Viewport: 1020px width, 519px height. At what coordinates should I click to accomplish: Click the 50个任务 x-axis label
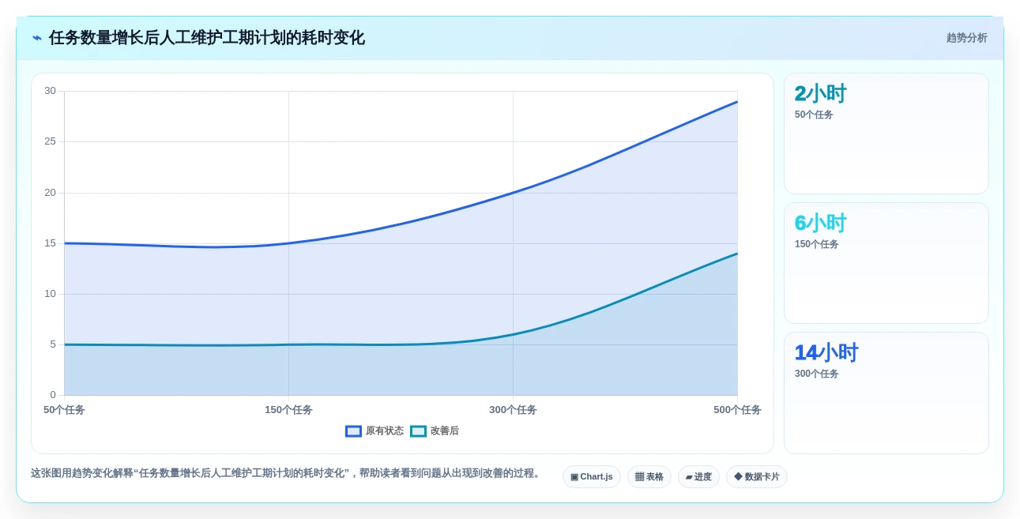[64, 410]
